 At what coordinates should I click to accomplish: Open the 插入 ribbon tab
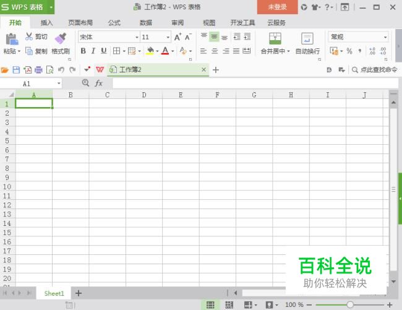[46, 23]
